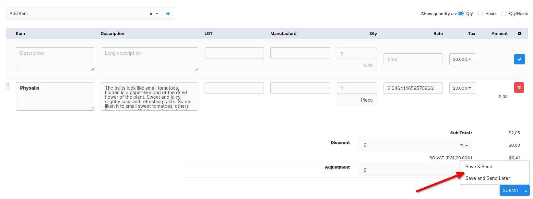Screen dimensions: 533x199
Task: Open the discount type % dropdown
Action: pyautogui.click(x=464, y=146)
